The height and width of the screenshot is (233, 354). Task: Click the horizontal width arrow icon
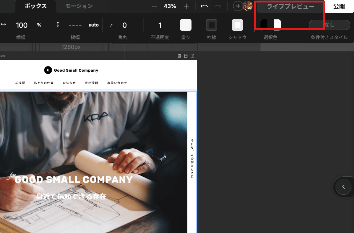[x=3, y=24]
